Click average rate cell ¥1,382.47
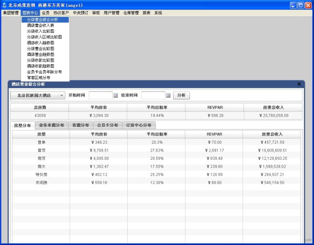The width and height of the screenshot is (314, 245). pyautogui.click(x=99, y=167)
